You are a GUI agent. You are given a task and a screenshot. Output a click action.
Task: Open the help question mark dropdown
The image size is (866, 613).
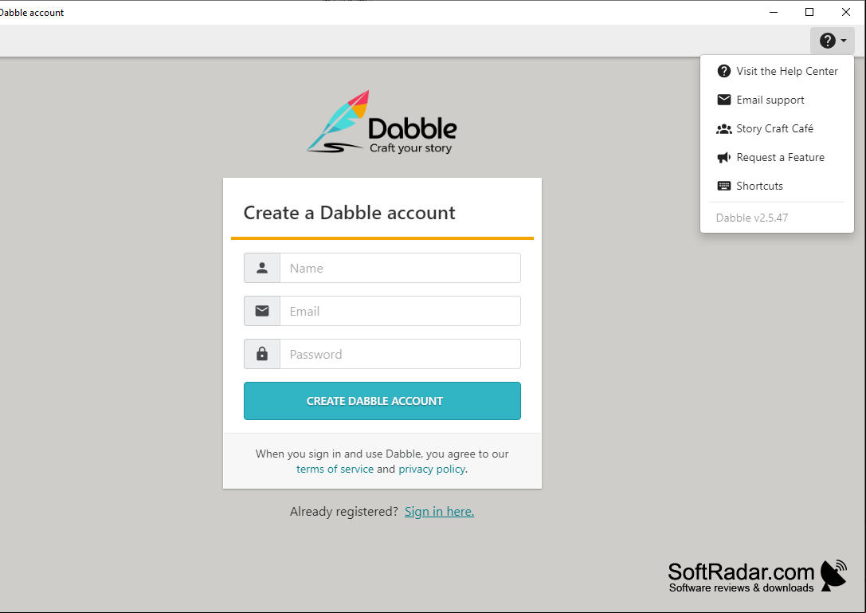[x=833, y=41]
